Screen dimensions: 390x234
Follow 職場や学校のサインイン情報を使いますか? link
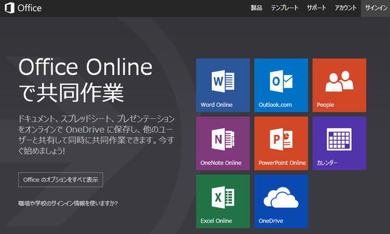tap(68, 204)
